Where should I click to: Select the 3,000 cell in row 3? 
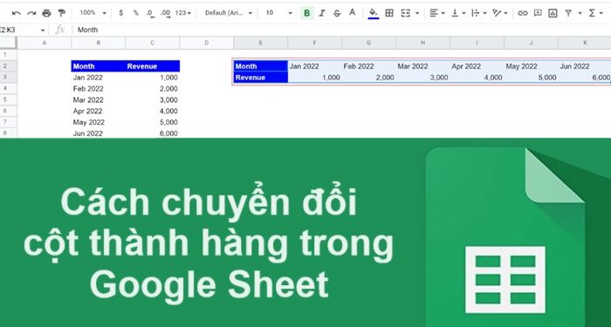(423, 78)
